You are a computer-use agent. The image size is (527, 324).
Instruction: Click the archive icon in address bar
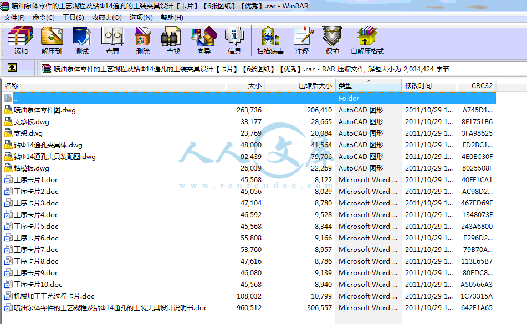47,69
